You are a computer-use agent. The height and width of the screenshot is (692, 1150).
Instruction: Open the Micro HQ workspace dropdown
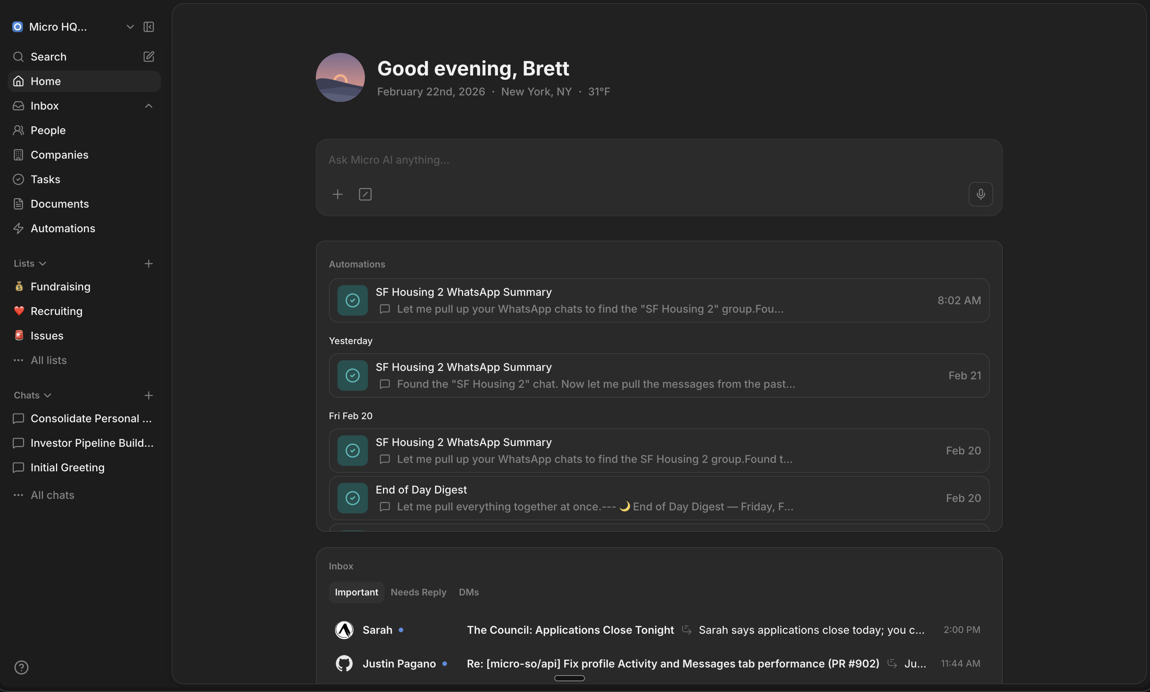point(130,27)
